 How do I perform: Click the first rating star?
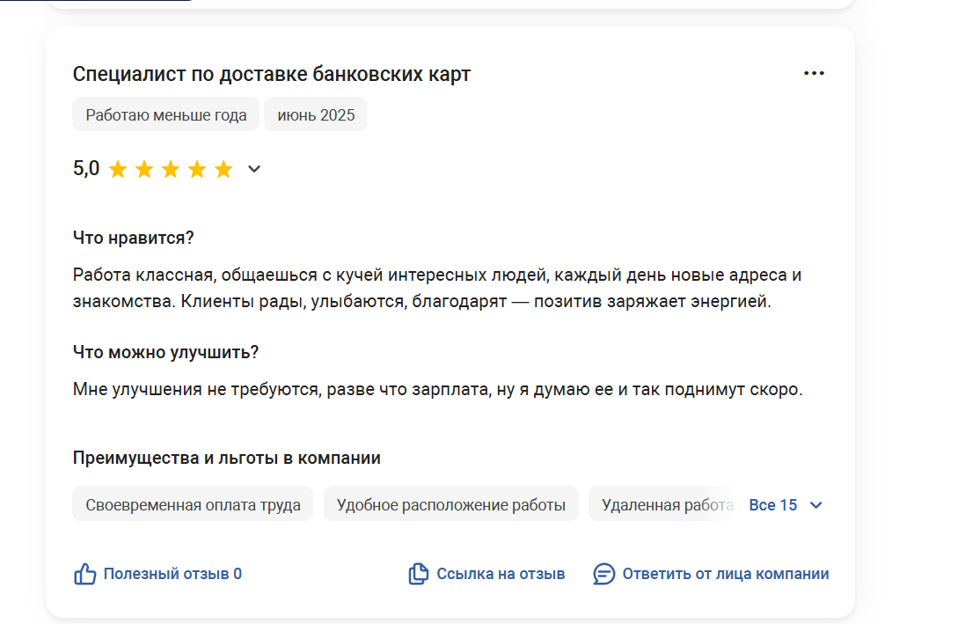[x=118, y=170]
